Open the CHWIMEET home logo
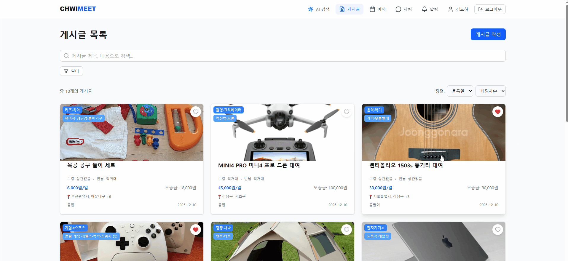 pos(78,9)
